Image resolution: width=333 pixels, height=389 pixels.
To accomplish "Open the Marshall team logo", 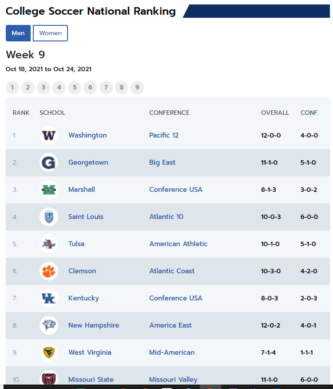I will click(x=49, y=190).
